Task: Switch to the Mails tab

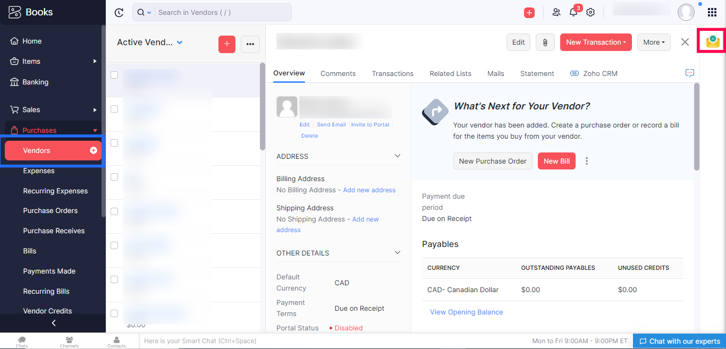Action: (496, 73)
